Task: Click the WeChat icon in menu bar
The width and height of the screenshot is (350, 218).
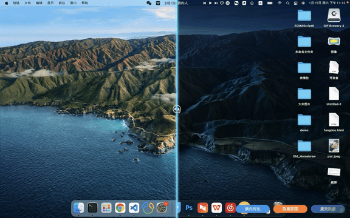Action: point(149,3)
